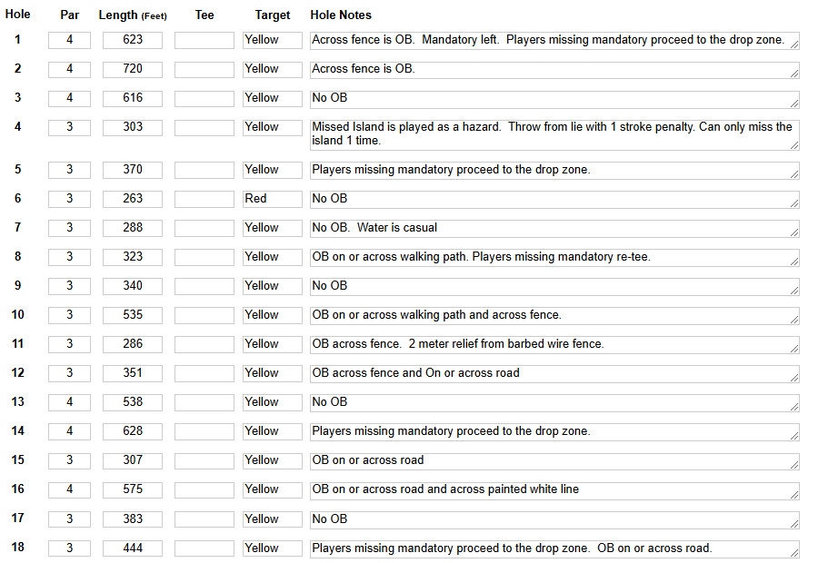Click resize handle of hole 1 notes
The image size is (818, 563).
pos(794,44)
